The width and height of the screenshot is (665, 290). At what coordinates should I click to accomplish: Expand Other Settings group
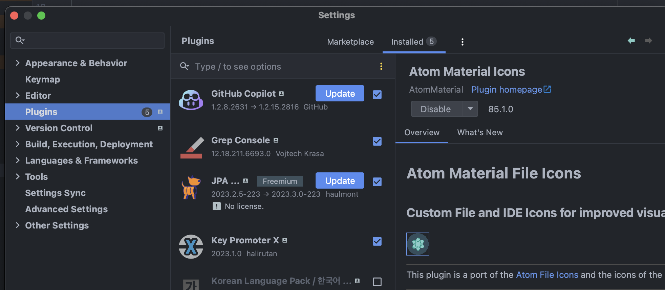click(x=18, y=225)
